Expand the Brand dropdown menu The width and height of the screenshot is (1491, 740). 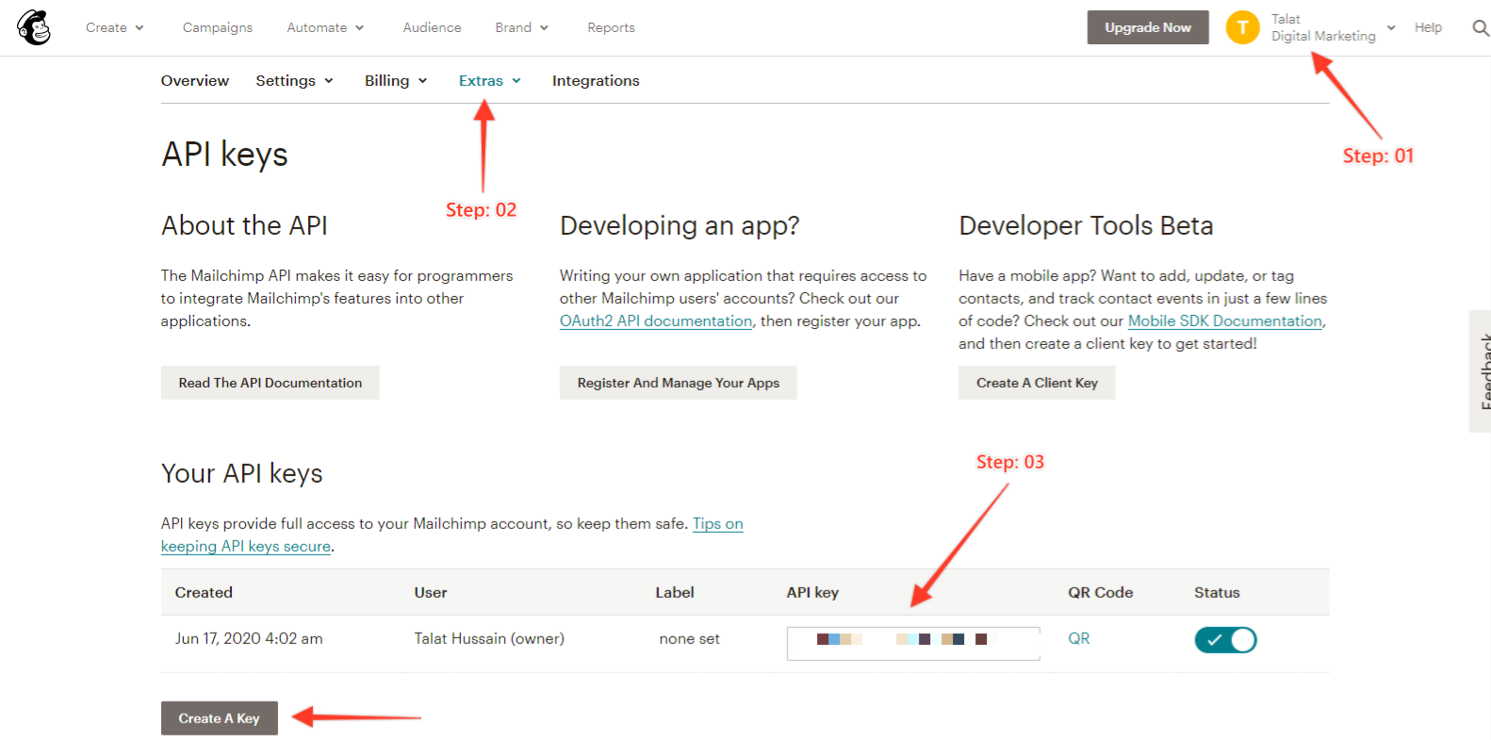point(521,27)
